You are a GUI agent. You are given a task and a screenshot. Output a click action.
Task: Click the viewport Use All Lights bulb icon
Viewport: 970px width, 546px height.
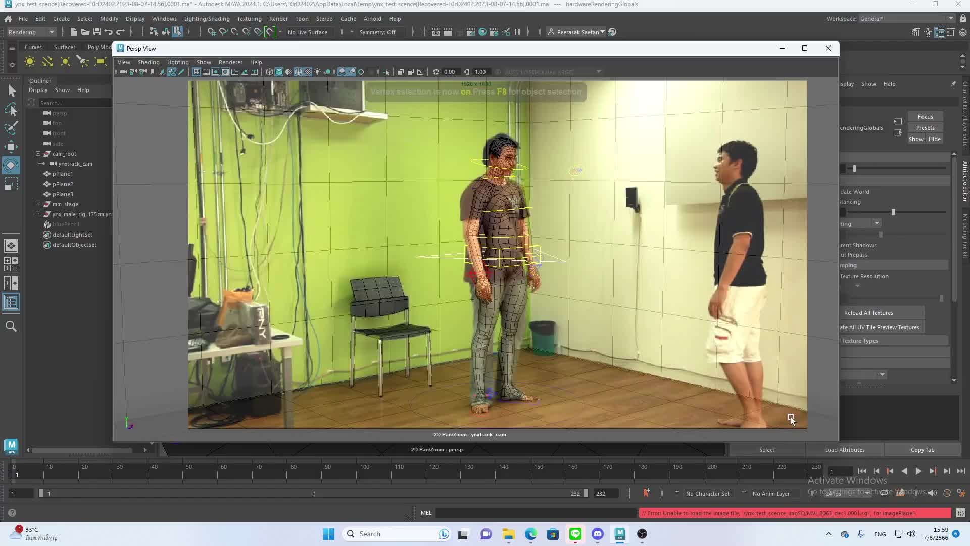[x=317, y=72]
